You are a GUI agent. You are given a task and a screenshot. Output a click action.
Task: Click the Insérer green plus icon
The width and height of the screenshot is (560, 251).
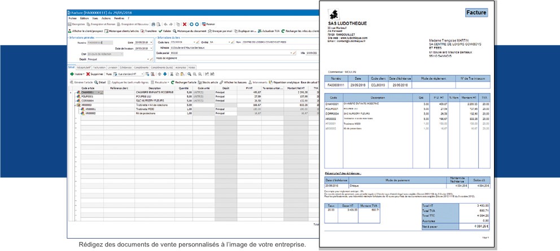point(71,74)
